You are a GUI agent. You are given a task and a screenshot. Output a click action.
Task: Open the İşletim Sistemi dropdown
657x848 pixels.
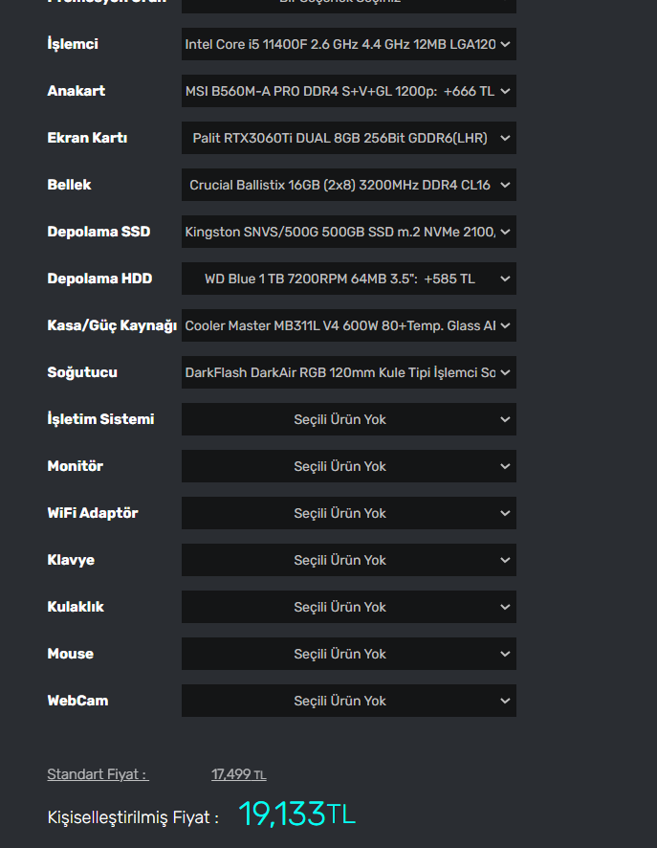348,419
